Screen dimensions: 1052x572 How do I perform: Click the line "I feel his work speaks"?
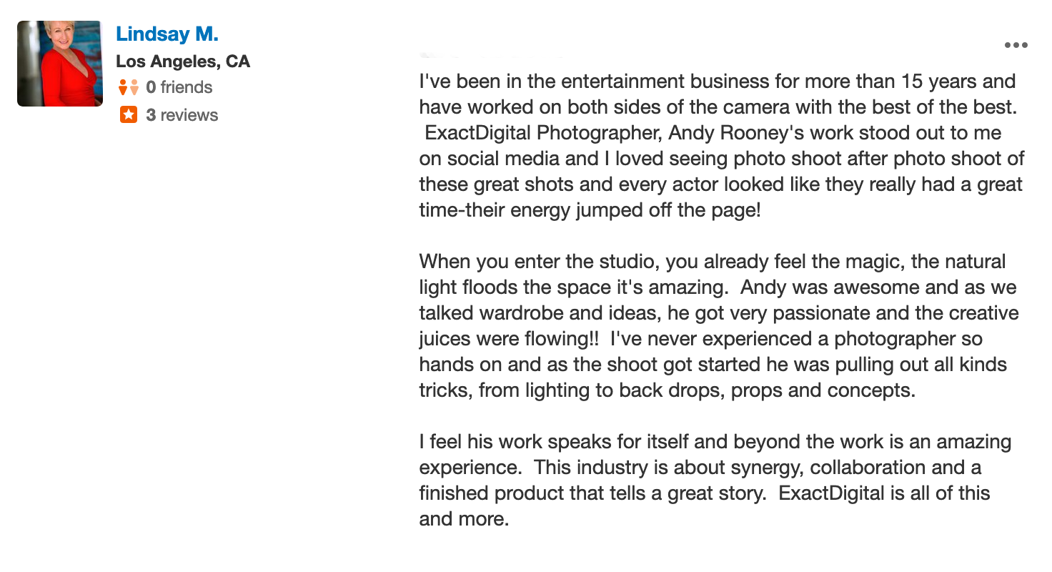pos(715,442)
